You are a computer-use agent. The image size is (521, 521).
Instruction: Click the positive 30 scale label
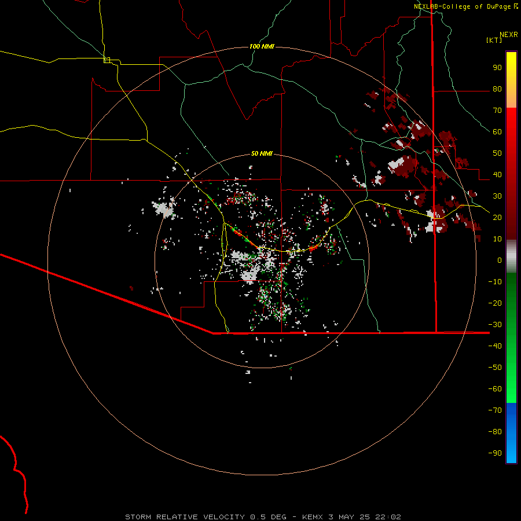pyautogui.click(x=497, y=196)
